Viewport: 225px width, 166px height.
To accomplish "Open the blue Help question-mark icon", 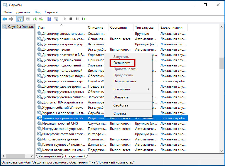I will tap(49, 19).
